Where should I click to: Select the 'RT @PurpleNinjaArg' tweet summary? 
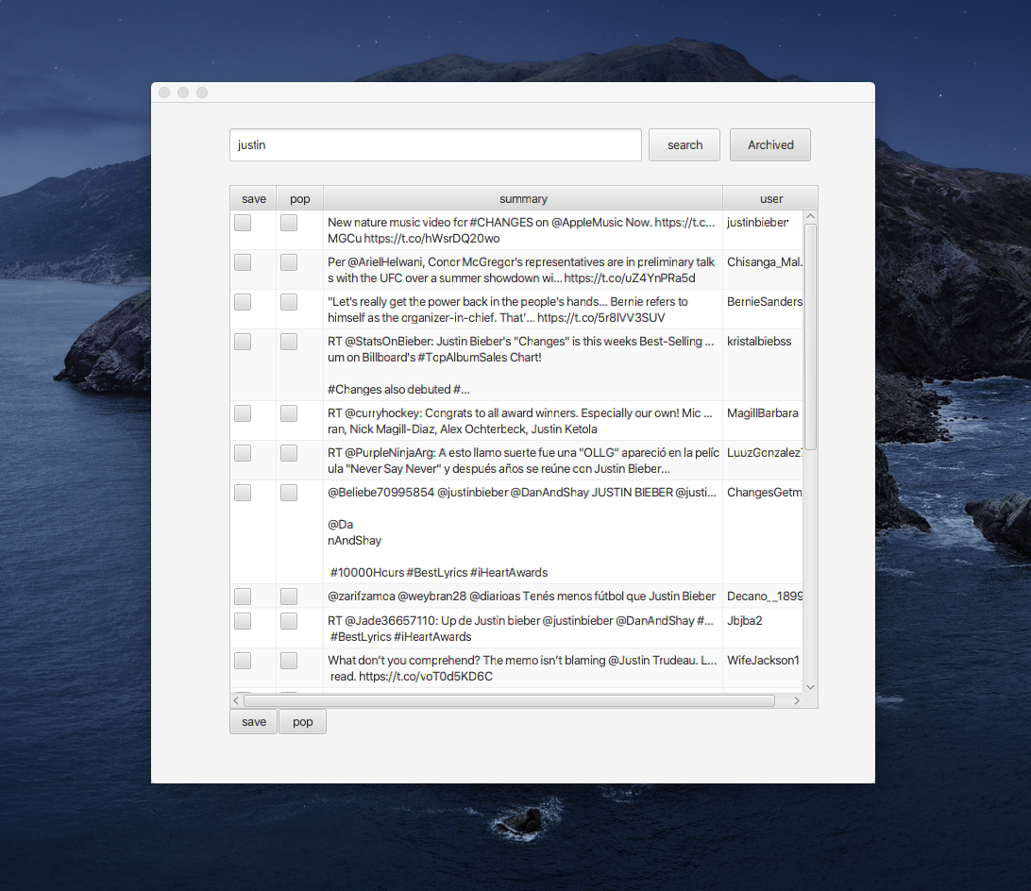tap(523, 461)
